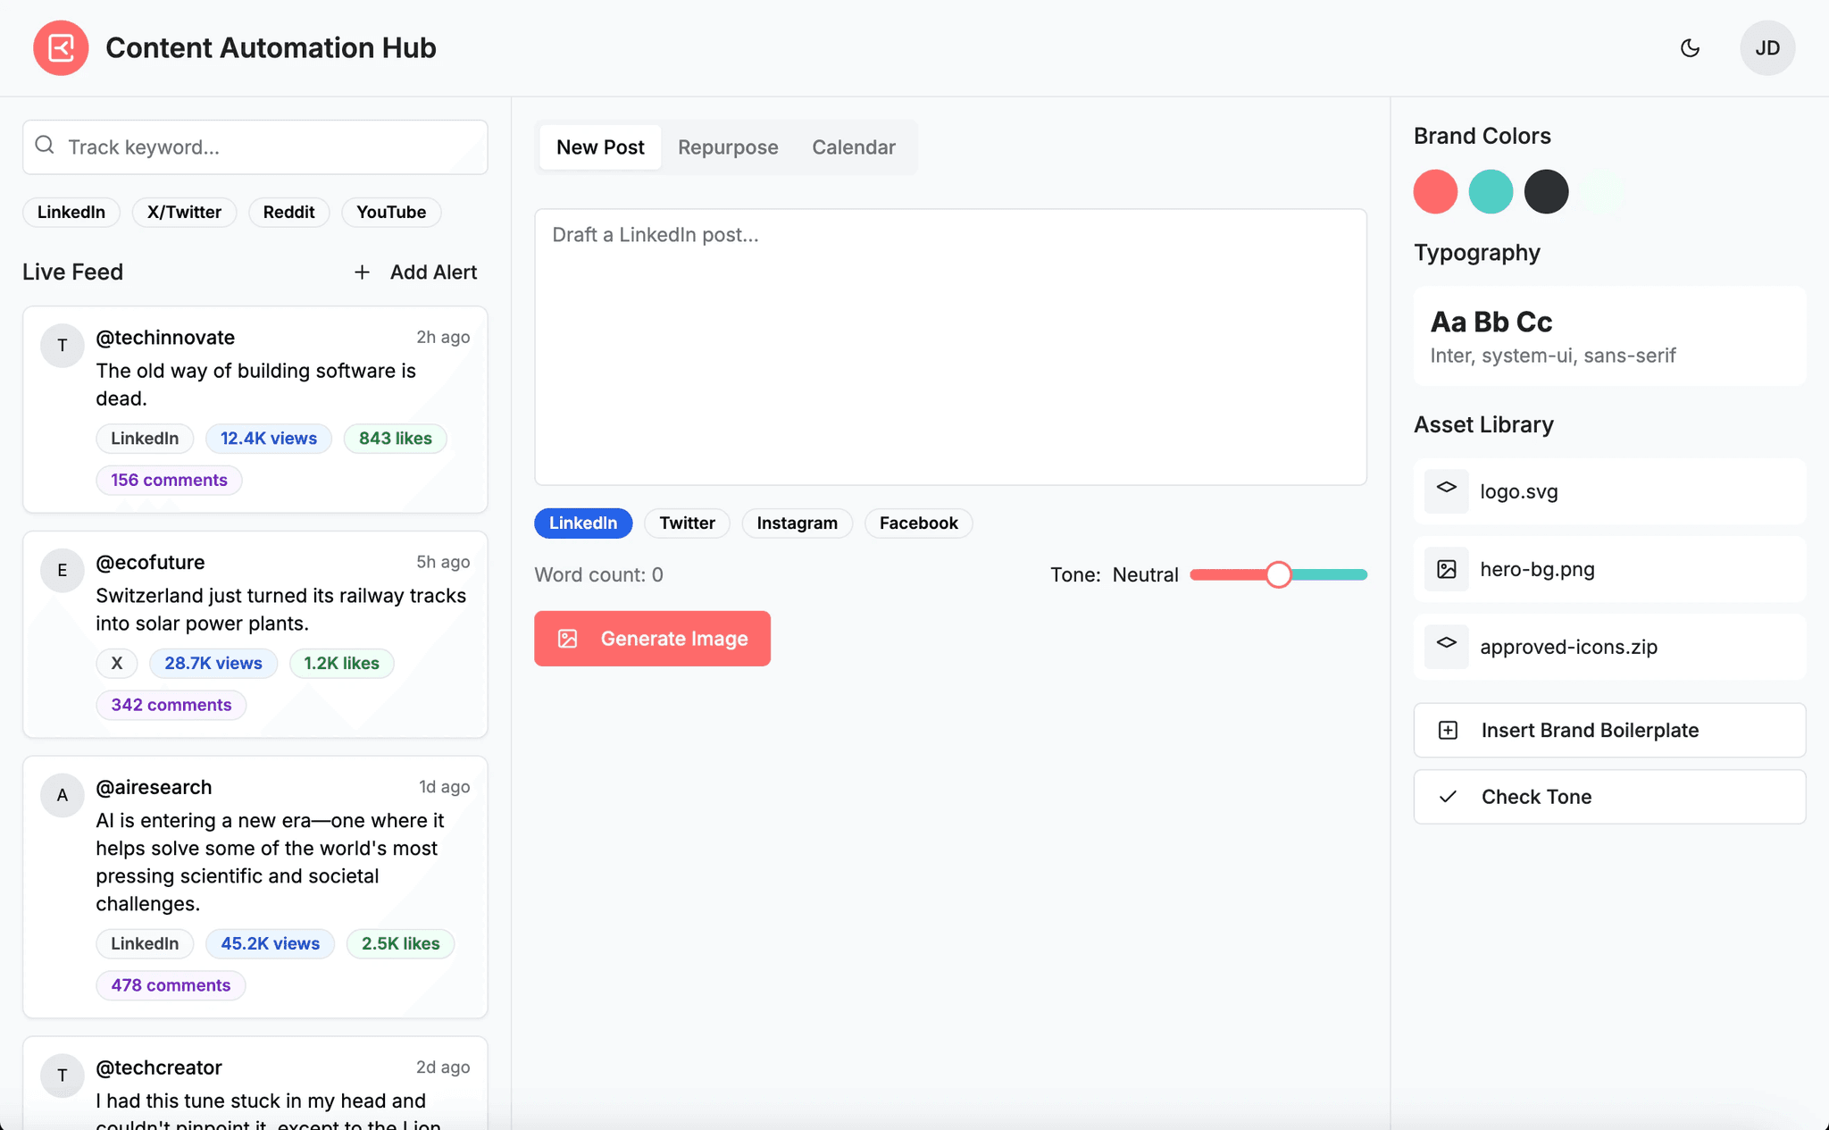Switch to the Repurpose tab
The width and height of the screenshot is (1829, 1130).
tap(728, 147)
